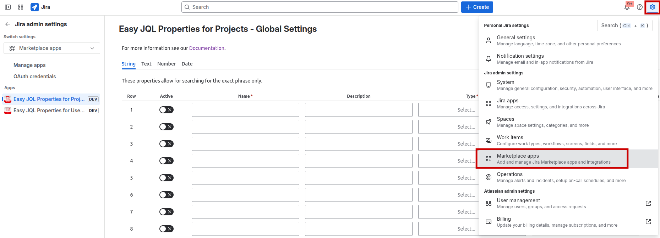
Task: Click the settings gear icon
Action: [x=652, y=7]
